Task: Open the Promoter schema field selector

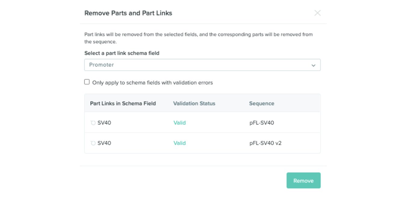Action: (199, 65)
